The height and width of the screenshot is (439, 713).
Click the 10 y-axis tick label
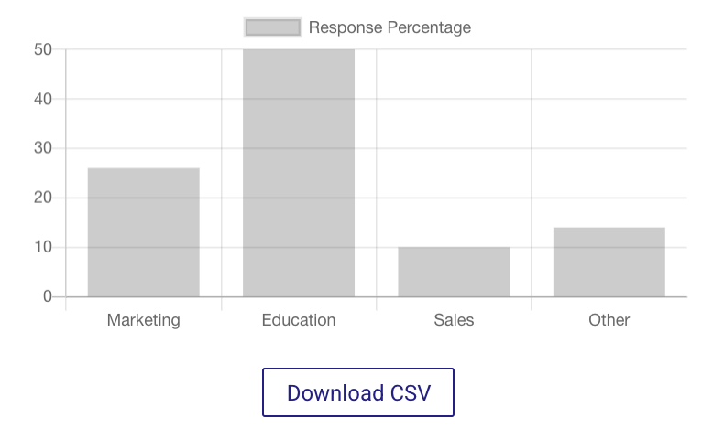42,247
